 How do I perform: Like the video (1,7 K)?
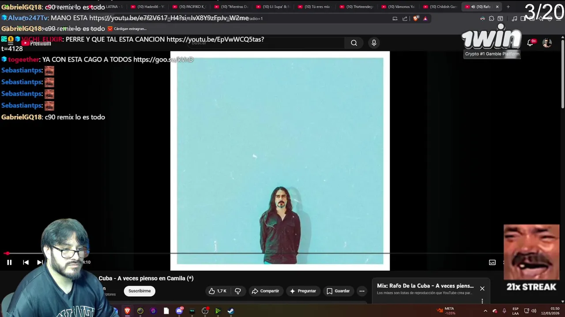click(217, 291)
